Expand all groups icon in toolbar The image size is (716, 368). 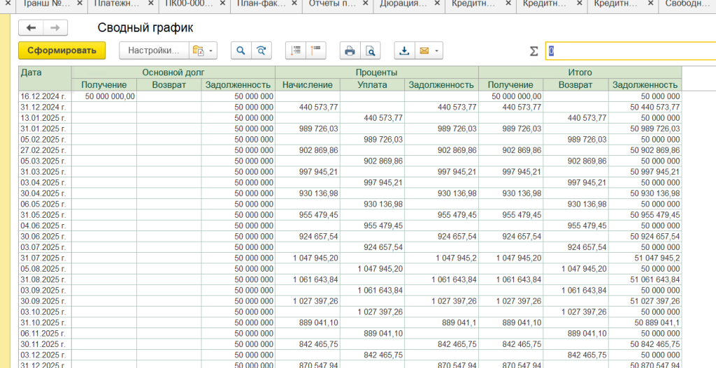click(296, 50)
